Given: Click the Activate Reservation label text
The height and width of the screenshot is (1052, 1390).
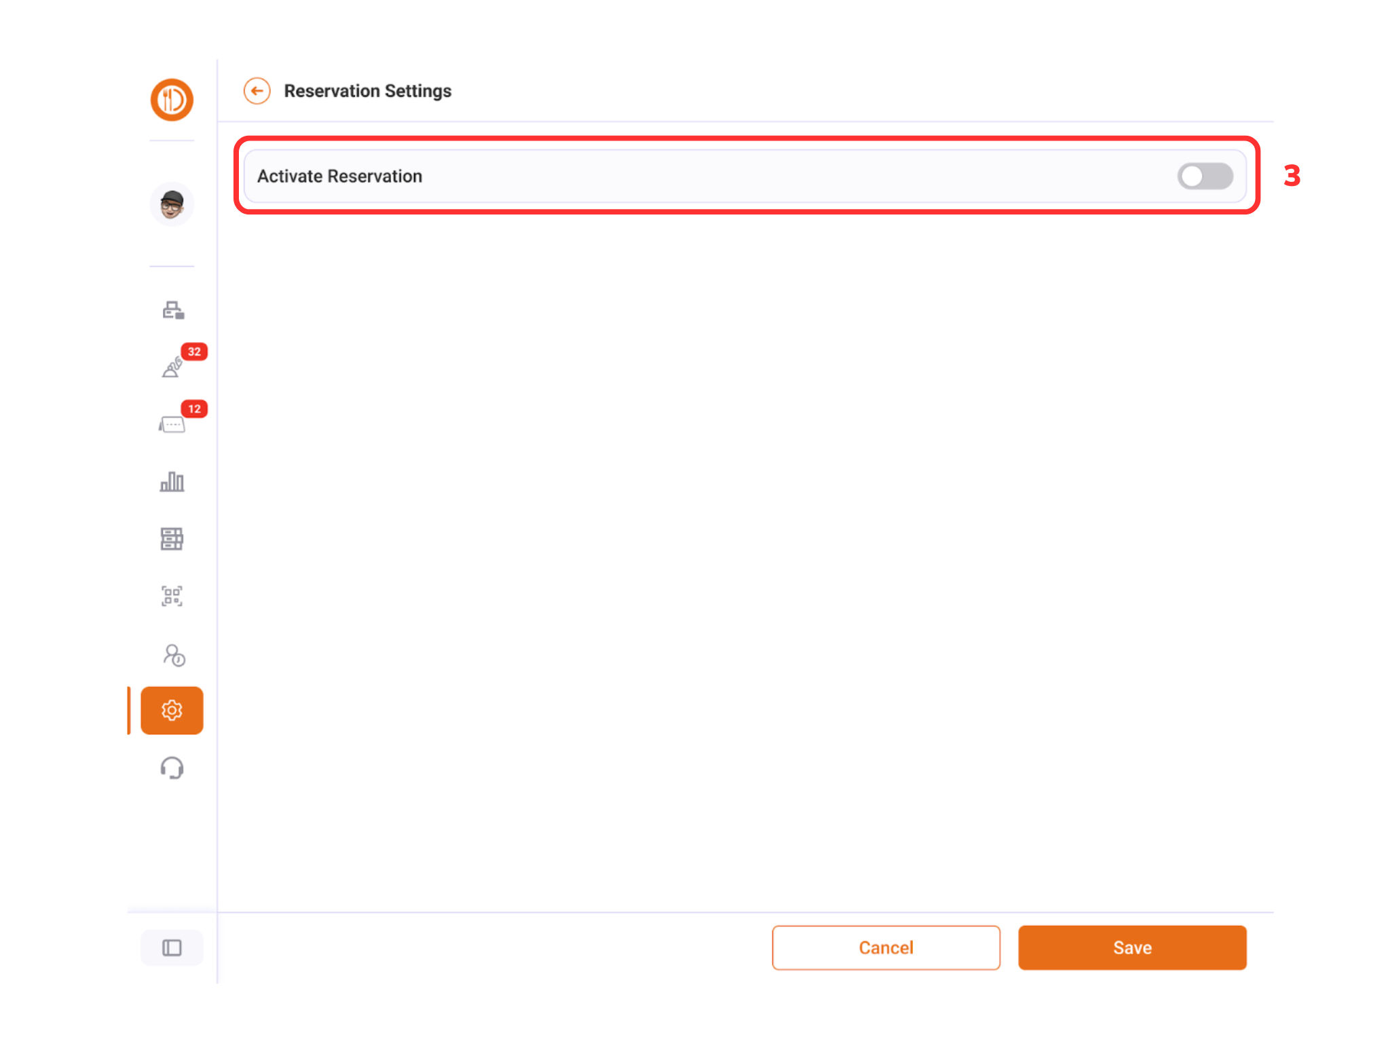Looking at the screenshot, I should tap(339, 176).
